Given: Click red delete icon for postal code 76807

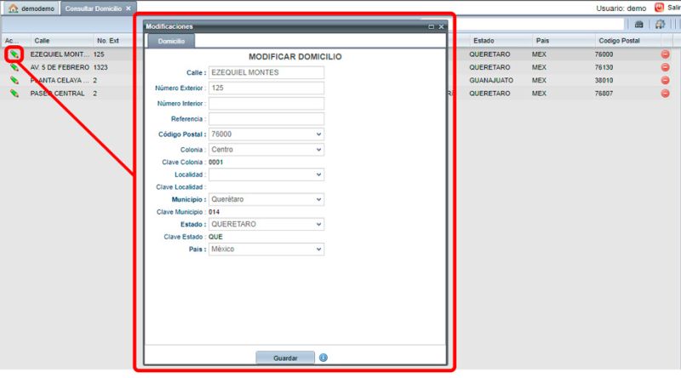Looking at the screenshot, I should pyautogui.click(x=665, y=94).
